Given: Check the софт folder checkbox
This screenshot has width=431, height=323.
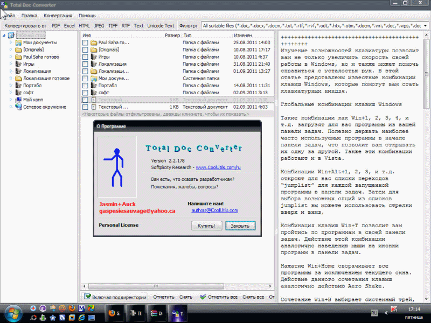Looking at the screenshot, I should click(x=85, y=93).
